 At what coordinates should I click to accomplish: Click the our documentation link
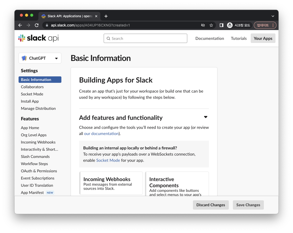[101, 133]
